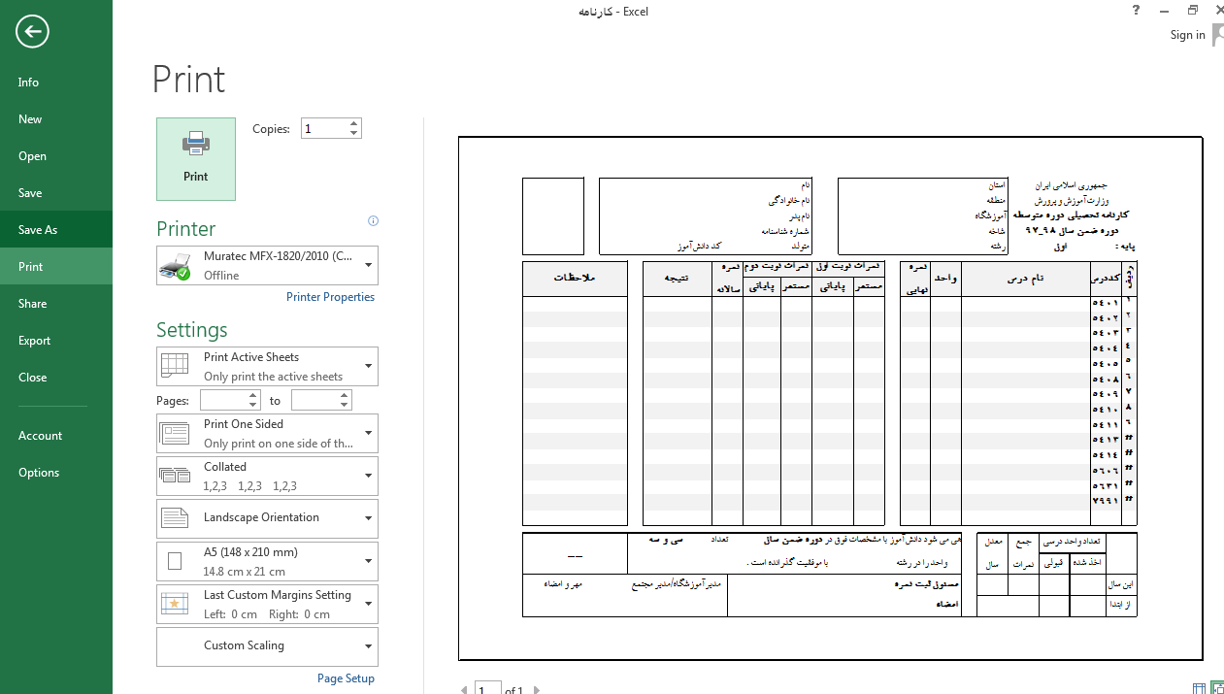Click the large Print button
1224x694 pixels.
tap(196, 159)
